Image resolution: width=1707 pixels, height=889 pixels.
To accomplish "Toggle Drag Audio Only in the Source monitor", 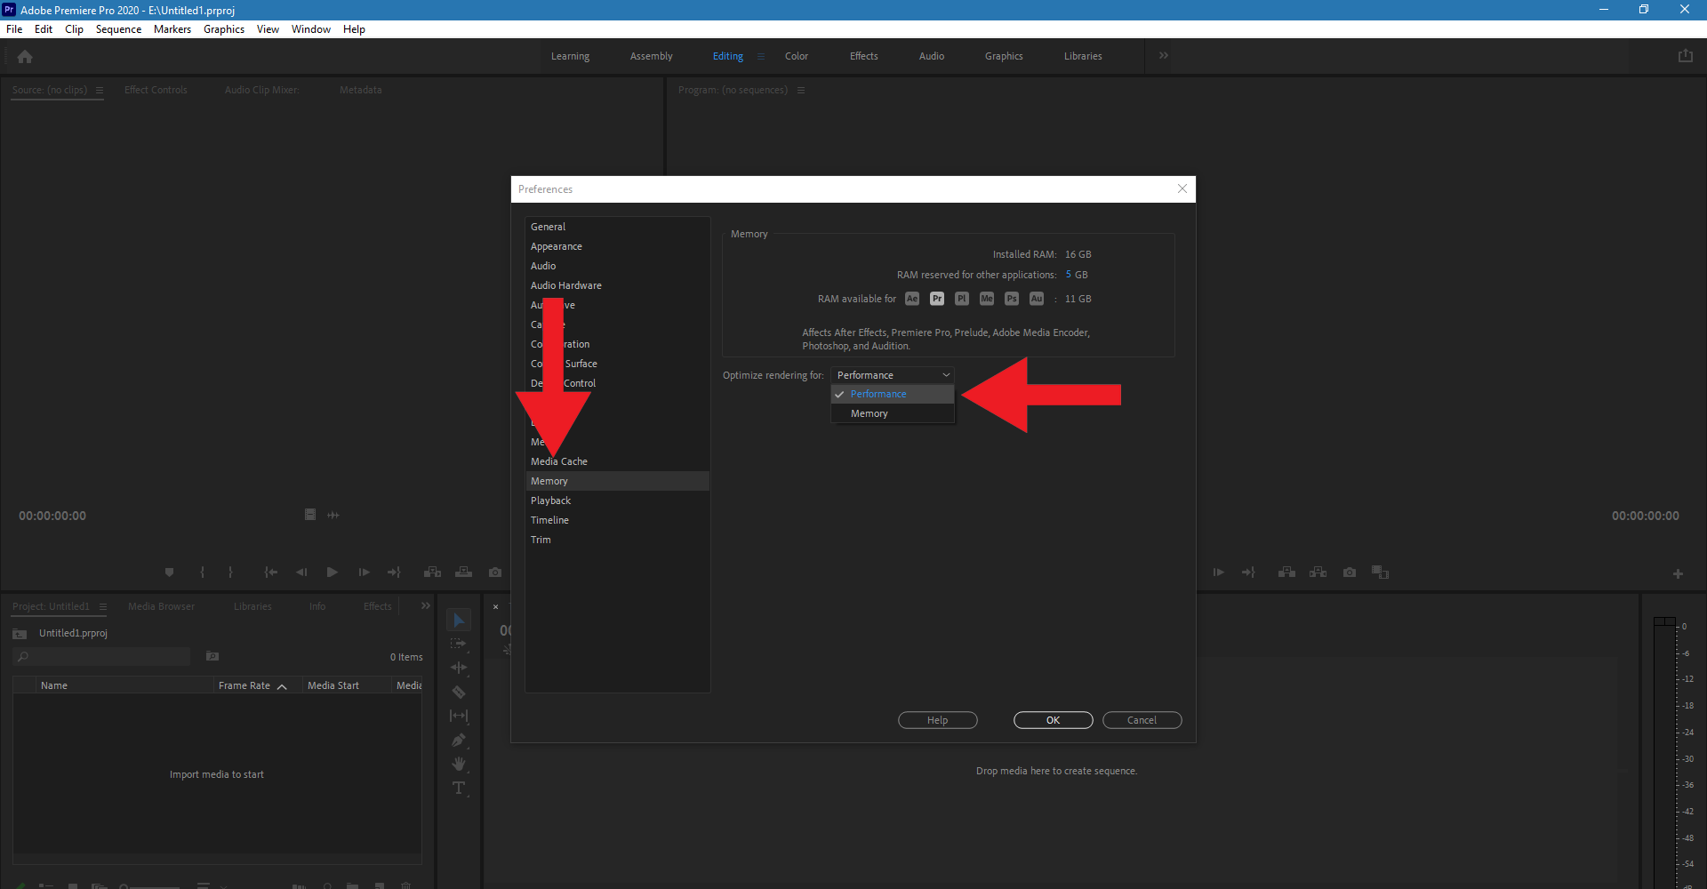I will 333,515.
